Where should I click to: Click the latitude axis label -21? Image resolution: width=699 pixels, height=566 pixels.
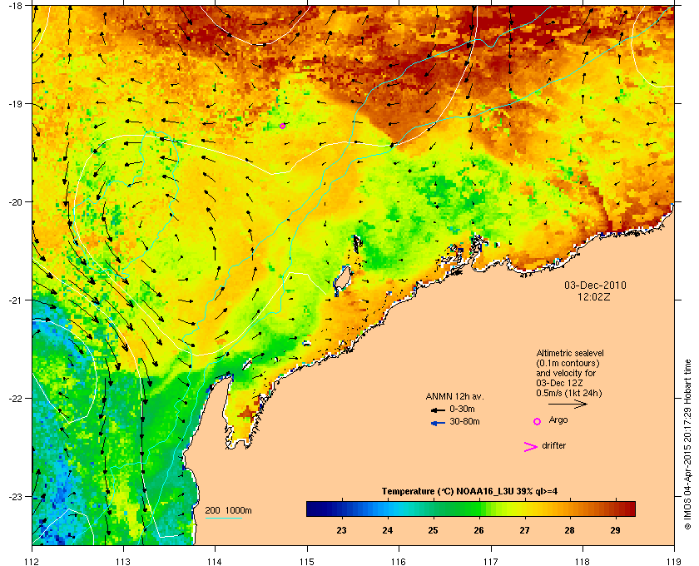15,300
